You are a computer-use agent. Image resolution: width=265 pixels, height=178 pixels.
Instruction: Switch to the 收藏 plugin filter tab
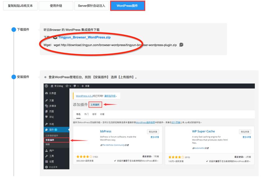(x=102, y=114)
